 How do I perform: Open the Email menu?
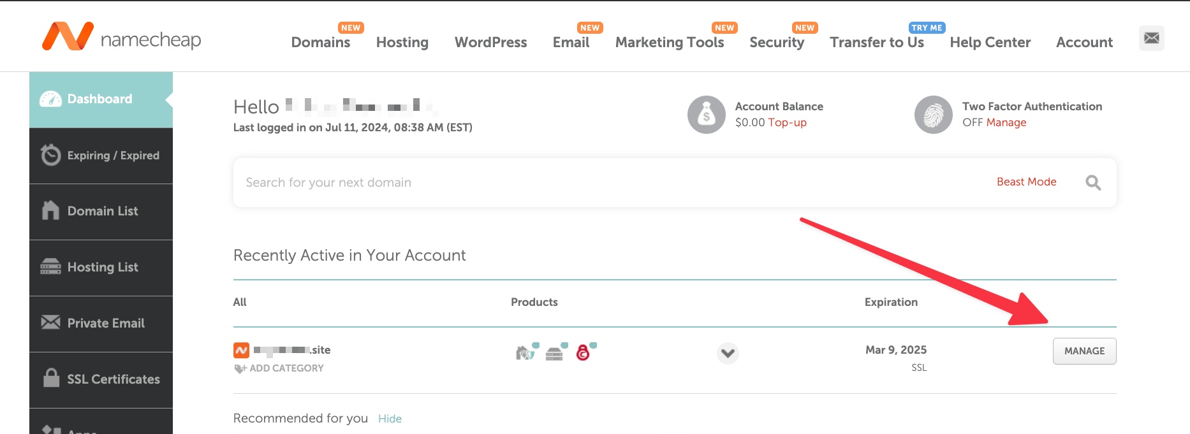click(x=571, y=42)
